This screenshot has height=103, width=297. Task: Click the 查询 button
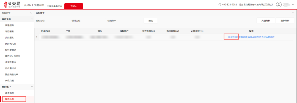click(151, 21)
